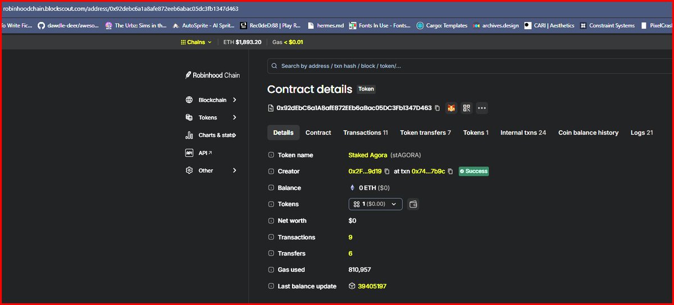Click the info icon beside Transfers
This screenshot has height=305, width=674.
coord(271,254)
